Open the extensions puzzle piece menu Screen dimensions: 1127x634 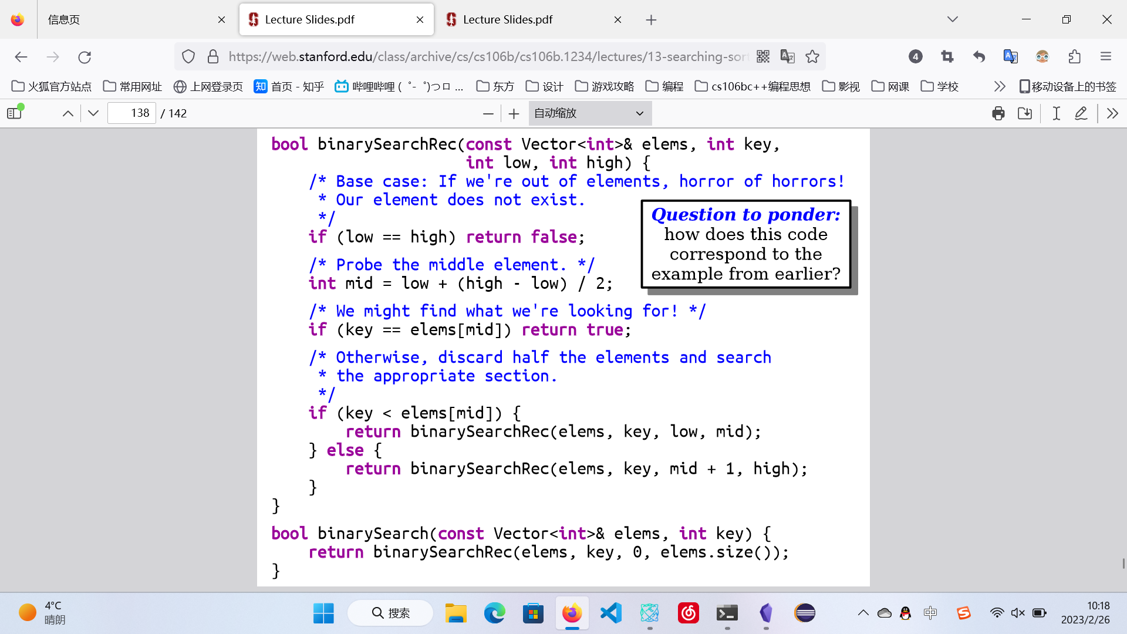pyautogui.click(x=1074, y=56)
